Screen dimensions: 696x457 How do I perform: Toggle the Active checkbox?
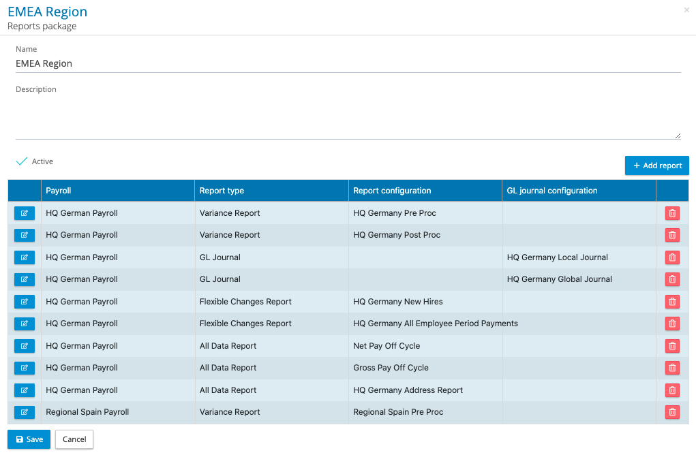(22, 161)
